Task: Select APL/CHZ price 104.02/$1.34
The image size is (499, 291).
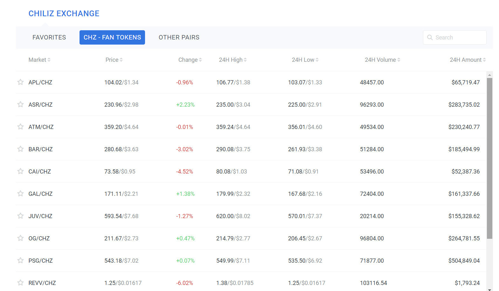Action: [x=121, y=82]
